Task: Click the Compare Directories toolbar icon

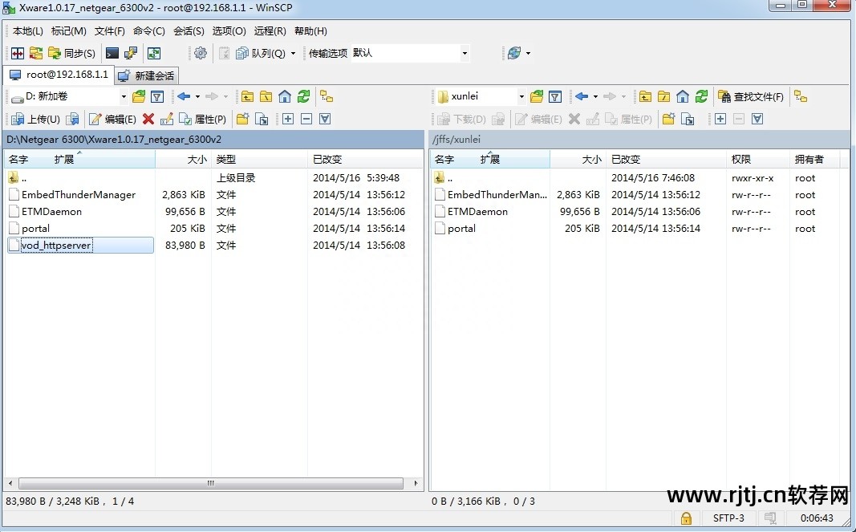Action: pos(18,53)
